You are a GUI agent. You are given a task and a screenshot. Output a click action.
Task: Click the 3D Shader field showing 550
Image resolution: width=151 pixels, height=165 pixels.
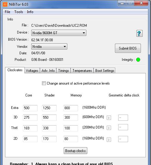49,118
